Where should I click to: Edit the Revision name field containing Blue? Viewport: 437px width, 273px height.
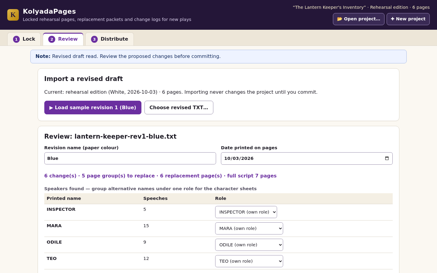(130, 158)
